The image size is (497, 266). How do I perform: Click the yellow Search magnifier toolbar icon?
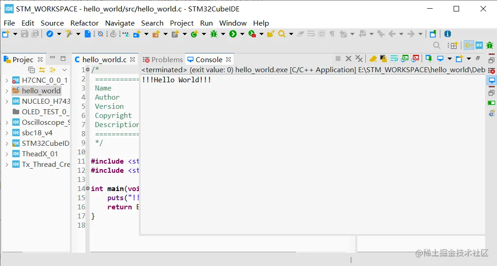281,34
